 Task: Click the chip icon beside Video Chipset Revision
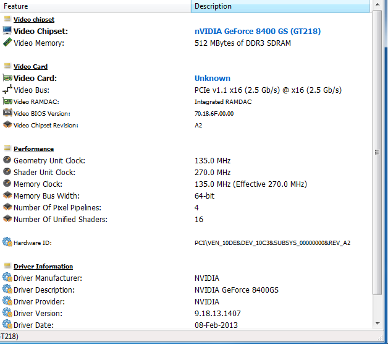click(7, 124)
